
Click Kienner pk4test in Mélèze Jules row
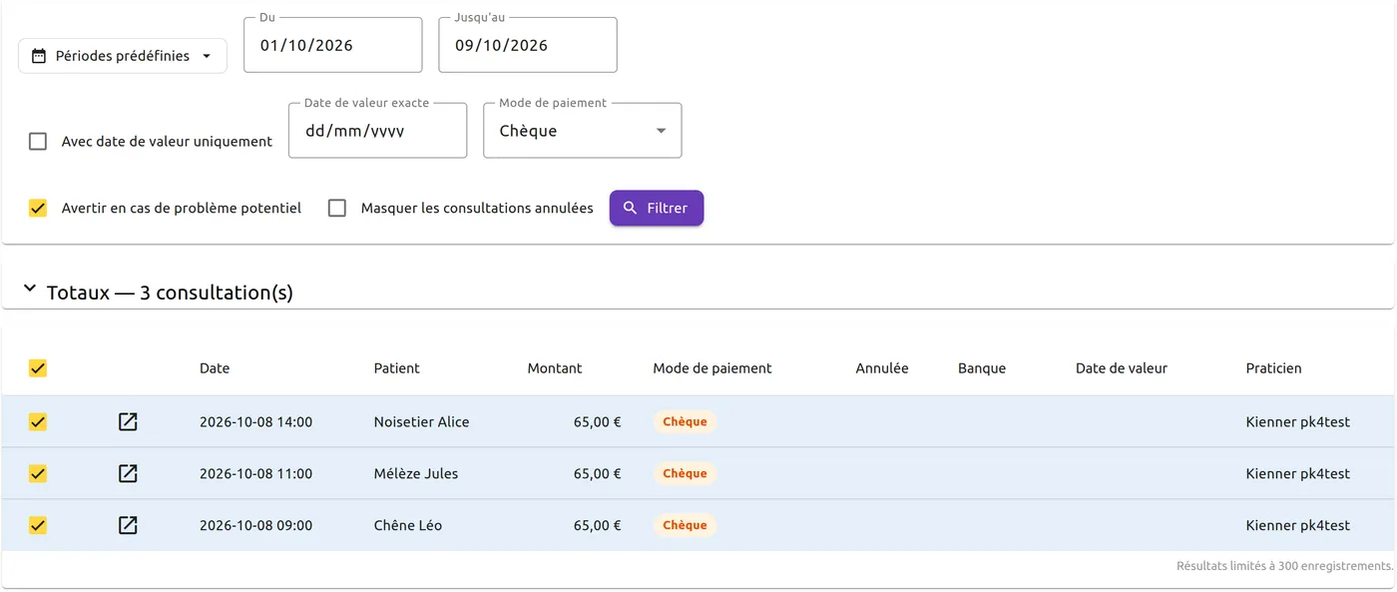point(1298,474)
